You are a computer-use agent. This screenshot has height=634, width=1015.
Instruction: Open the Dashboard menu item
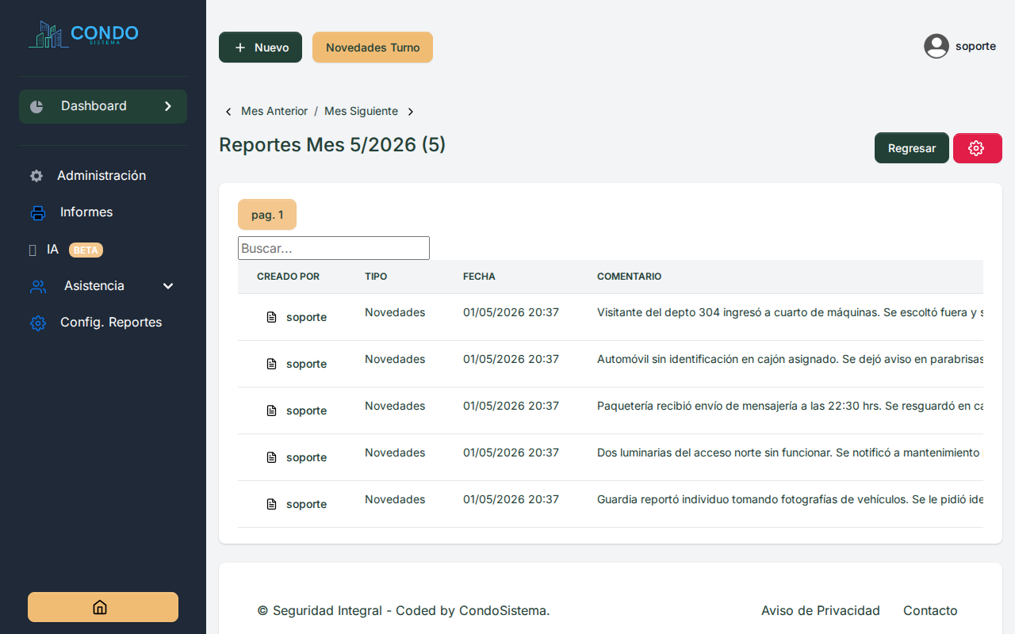tap(103, 106)
